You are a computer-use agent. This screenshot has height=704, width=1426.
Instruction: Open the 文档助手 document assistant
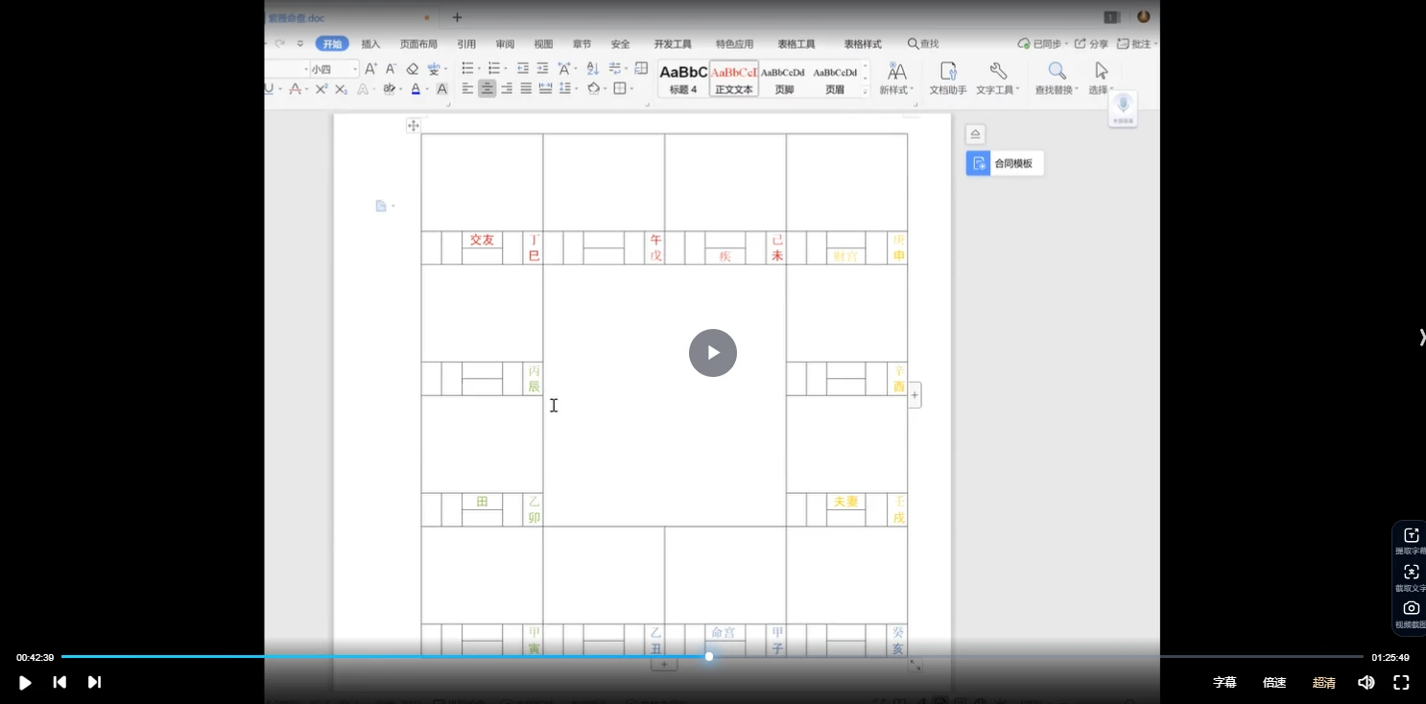(x=948, y=79)
